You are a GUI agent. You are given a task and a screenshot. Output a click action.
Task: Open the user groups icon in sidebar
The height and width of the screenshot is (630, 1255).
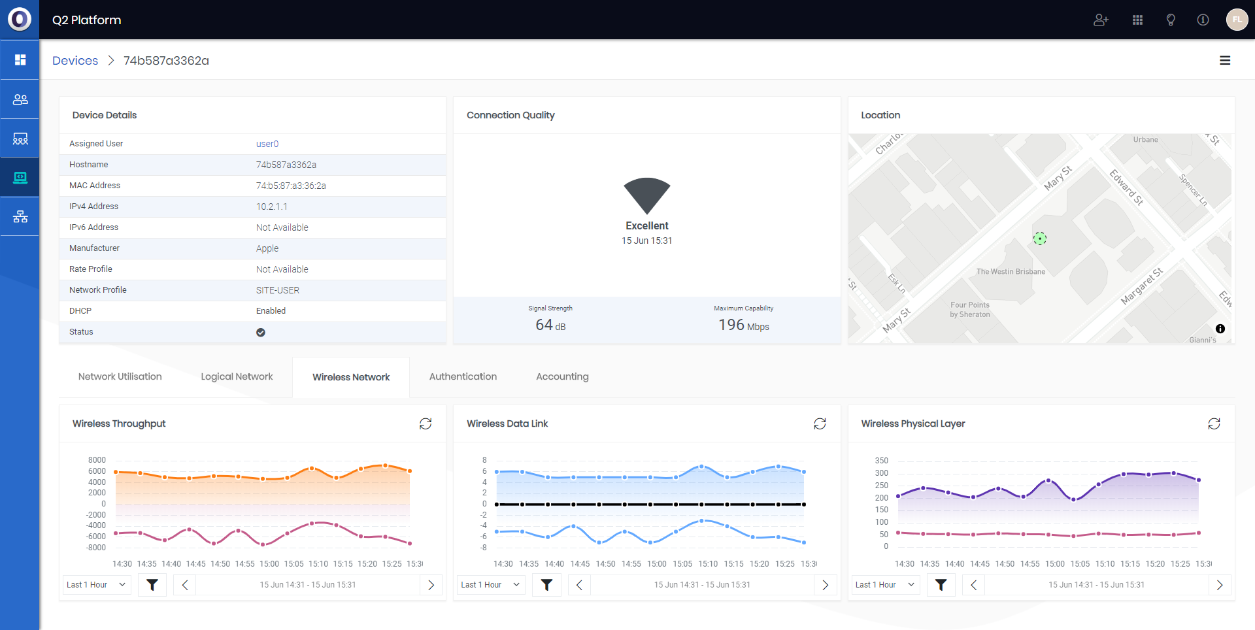[20, 139]
